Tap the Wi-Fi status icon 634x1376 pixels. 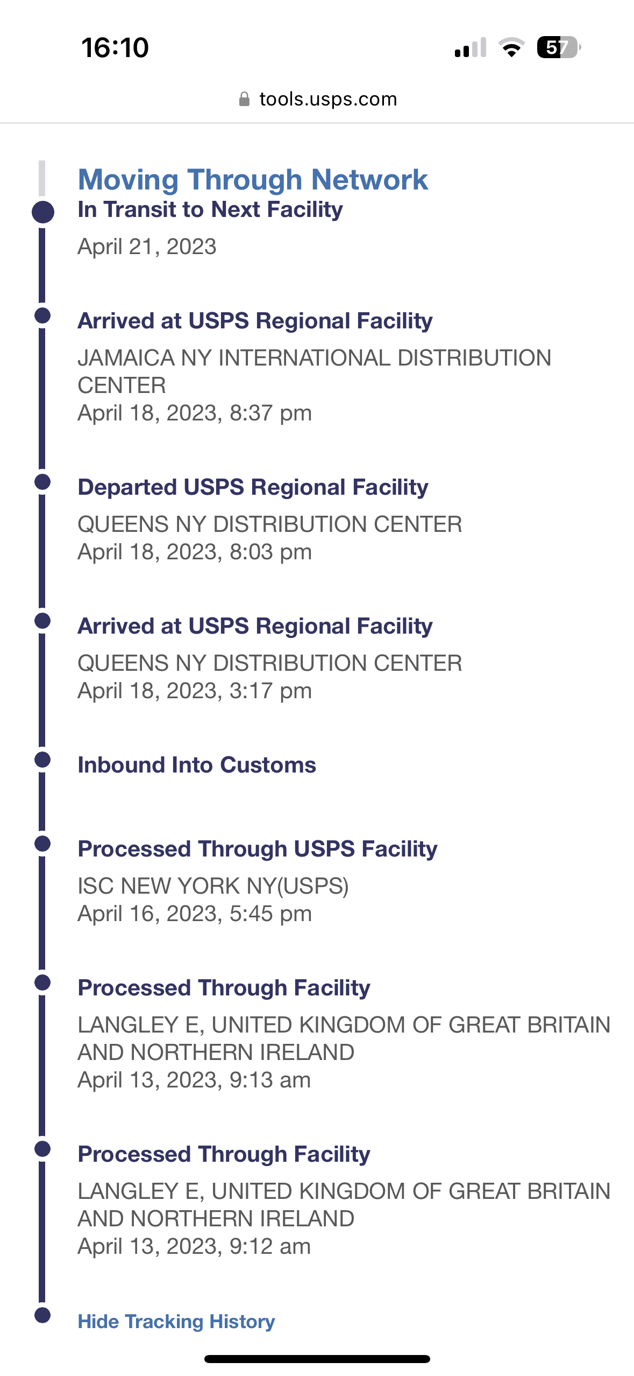[x=512, y=47]
